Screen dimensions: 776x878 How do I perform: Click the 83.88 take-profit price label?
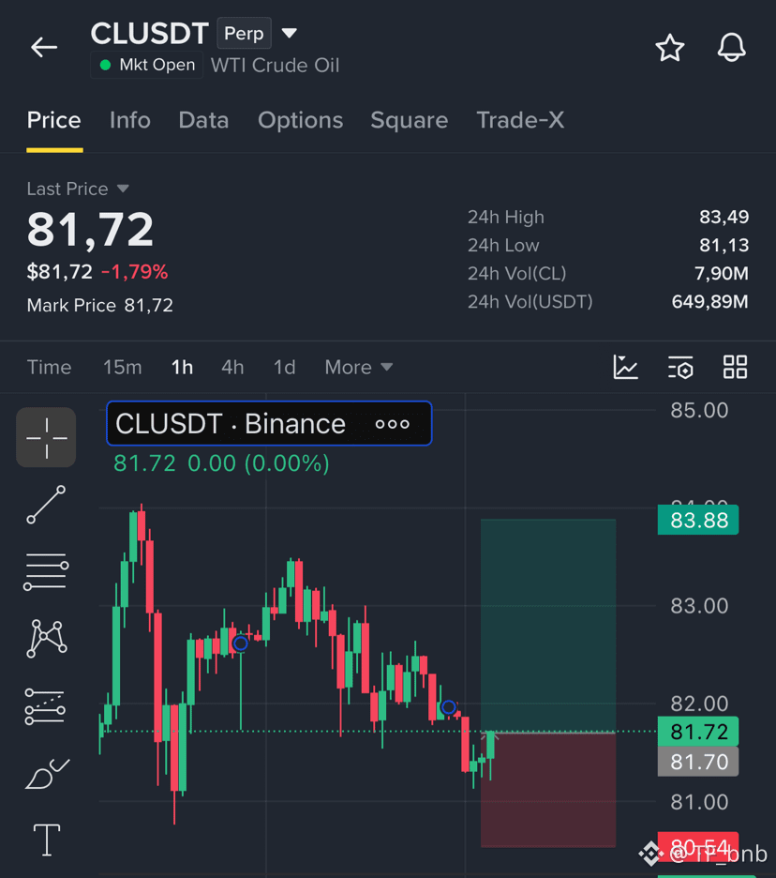pyautogui.click(x=697, y=521)
